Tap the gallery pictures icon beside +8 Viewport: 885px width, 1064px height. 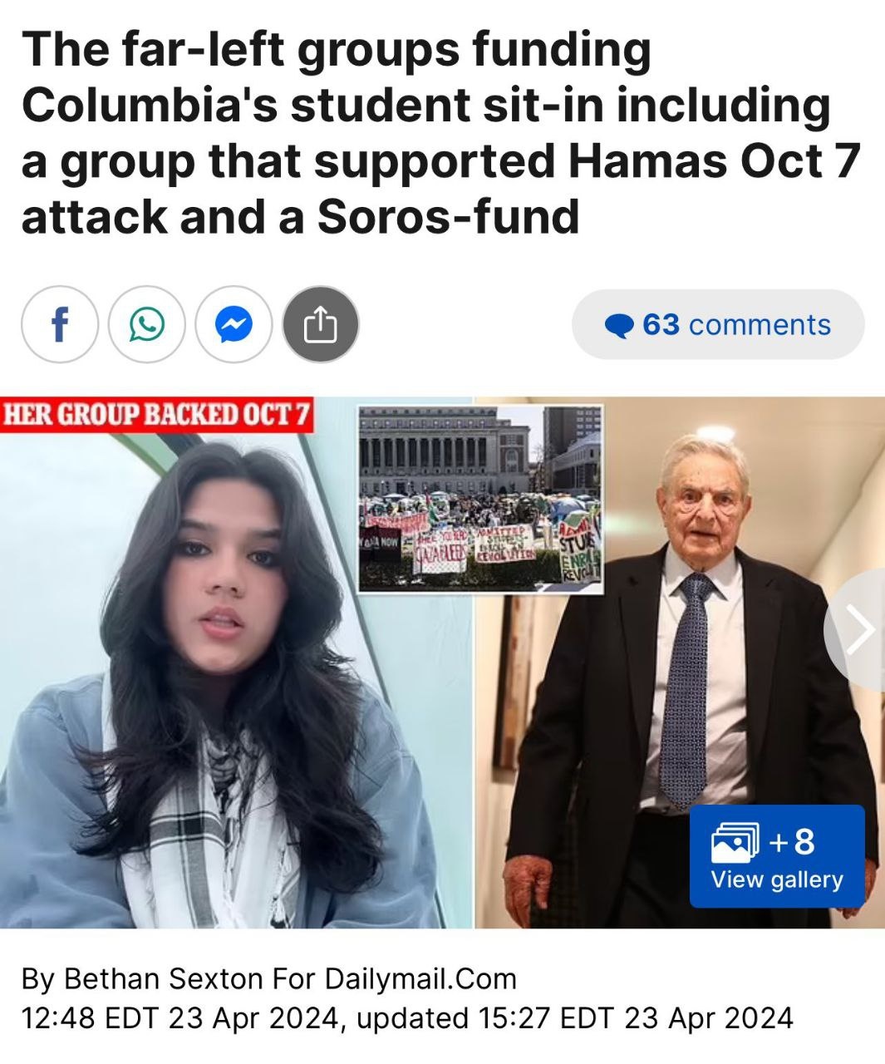[735, 842]
